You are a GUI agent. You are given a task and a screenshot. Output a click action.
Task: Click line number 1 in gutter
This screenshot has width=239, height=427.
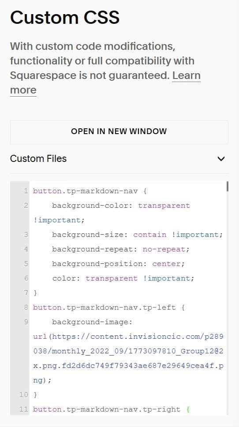[x=26, y=191]
